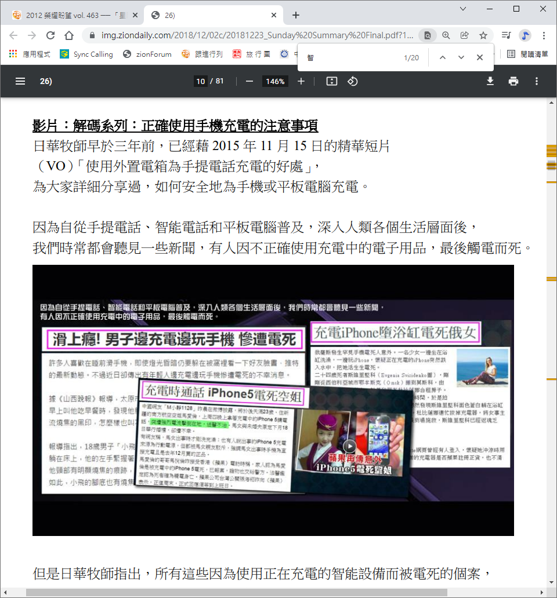Open zionForum bookmark

coord(147,54)
